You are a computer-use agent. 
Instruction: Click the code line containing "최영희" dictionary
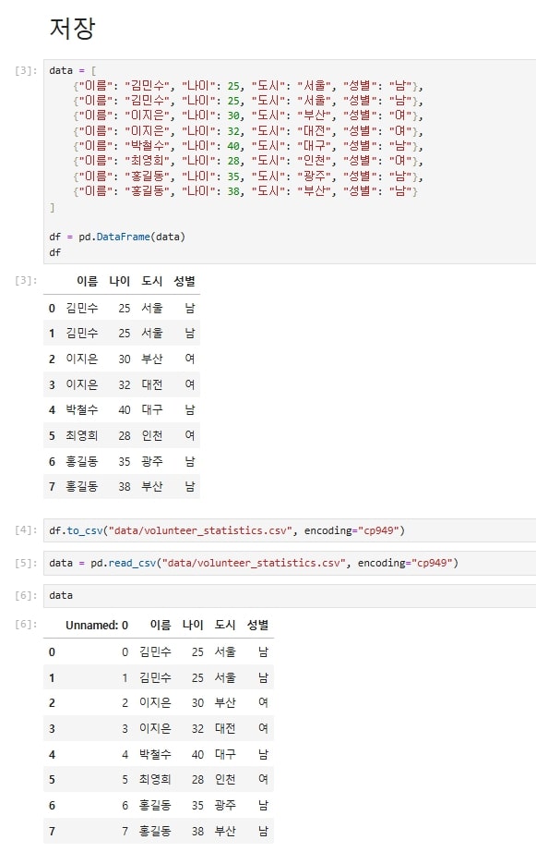tap(248, 162)
